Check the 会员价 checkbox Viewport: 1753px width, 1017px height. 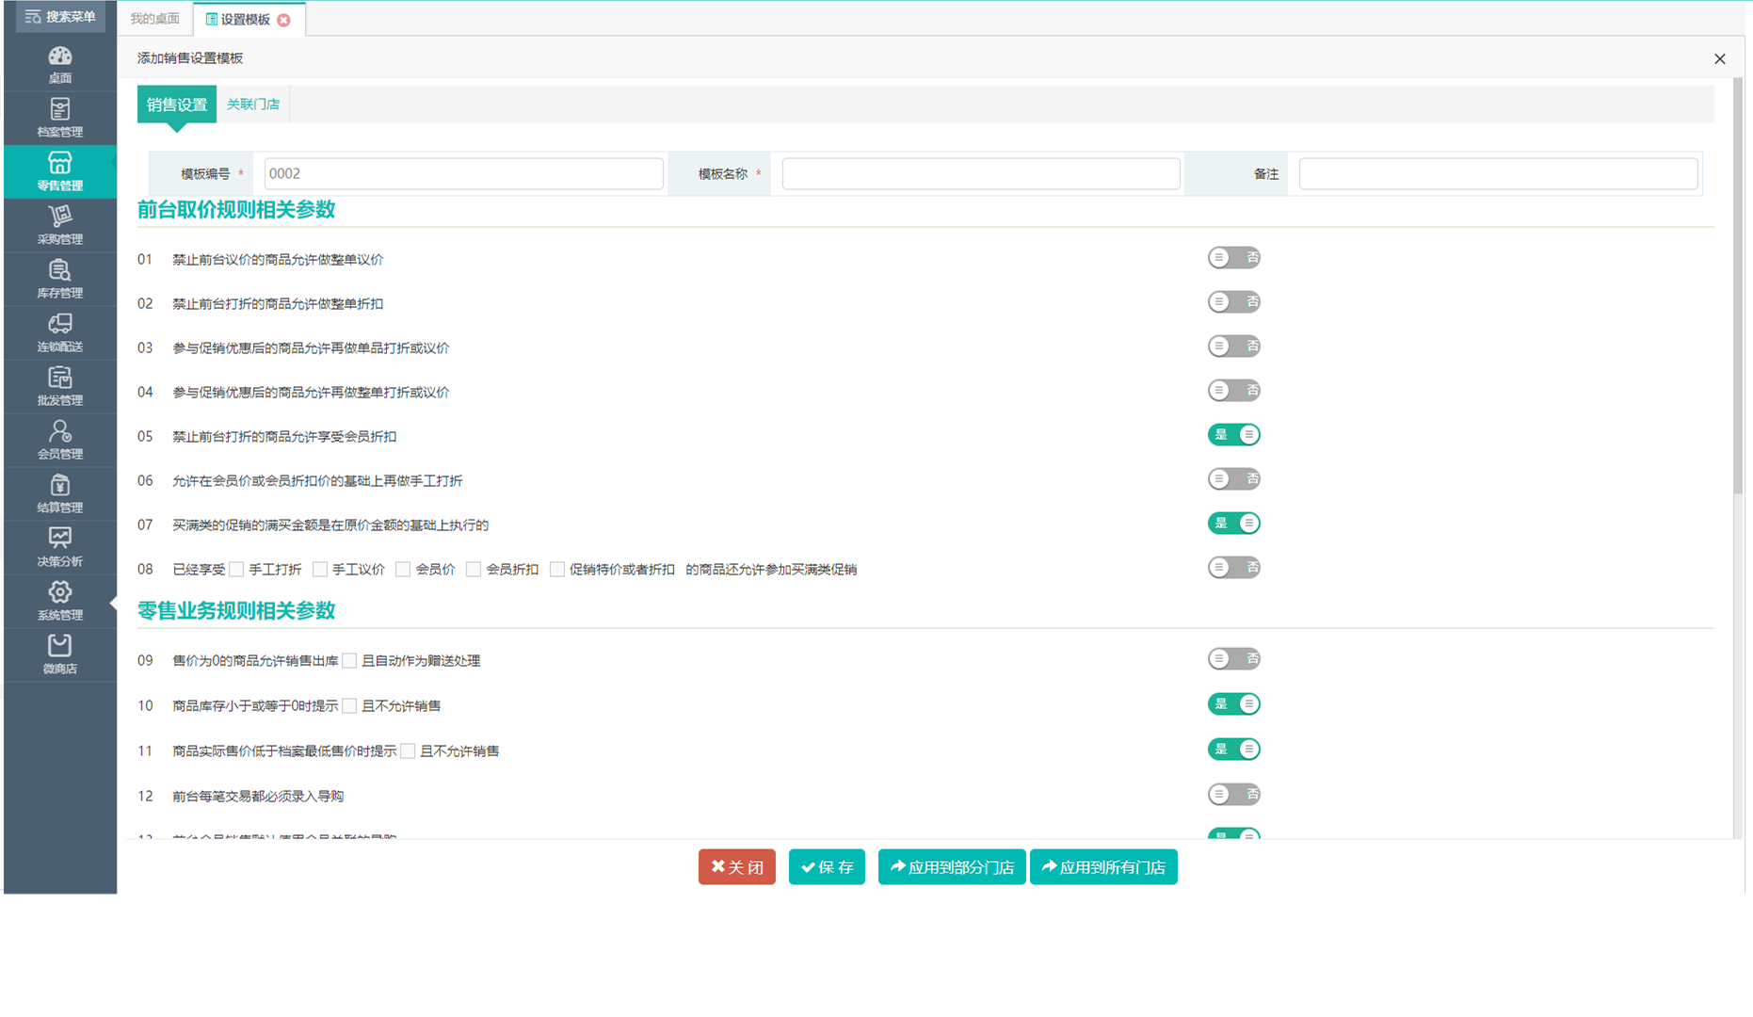[x=403, y=569]
